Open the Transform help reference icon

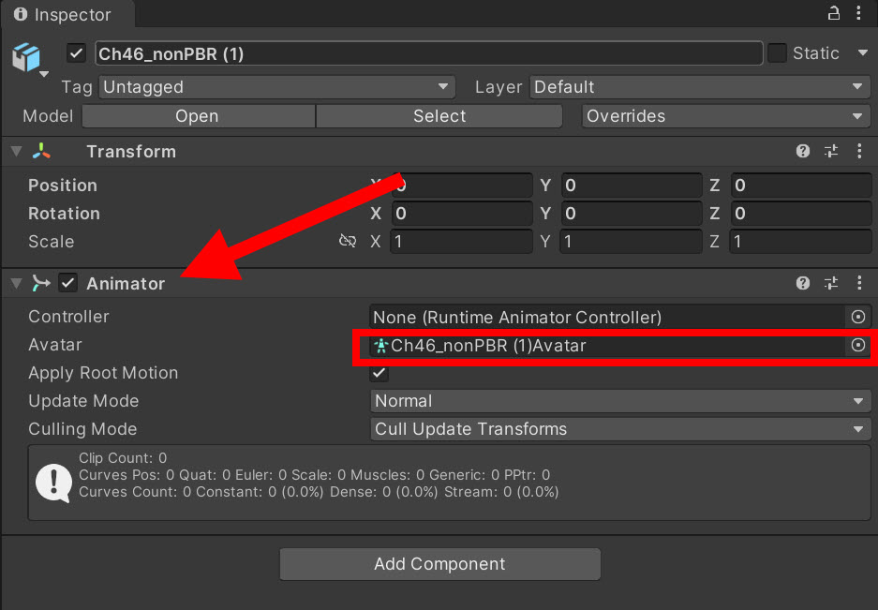pyautogui.click(x=802, y=151)
